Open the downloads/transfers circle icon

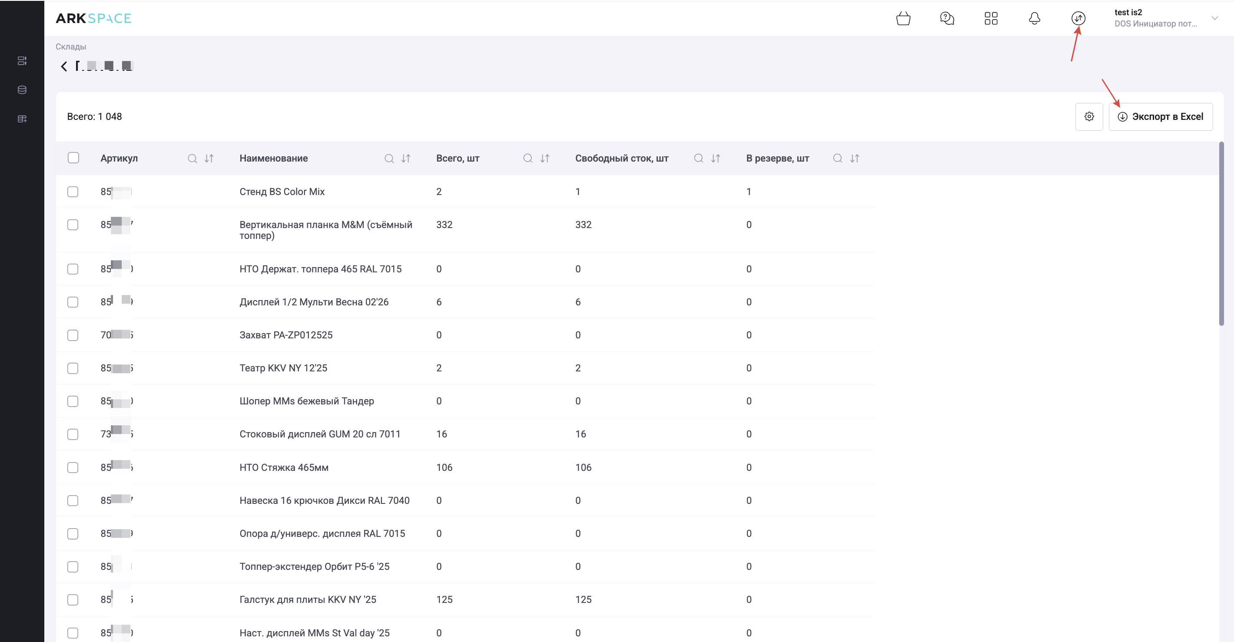pos(1078,19)
